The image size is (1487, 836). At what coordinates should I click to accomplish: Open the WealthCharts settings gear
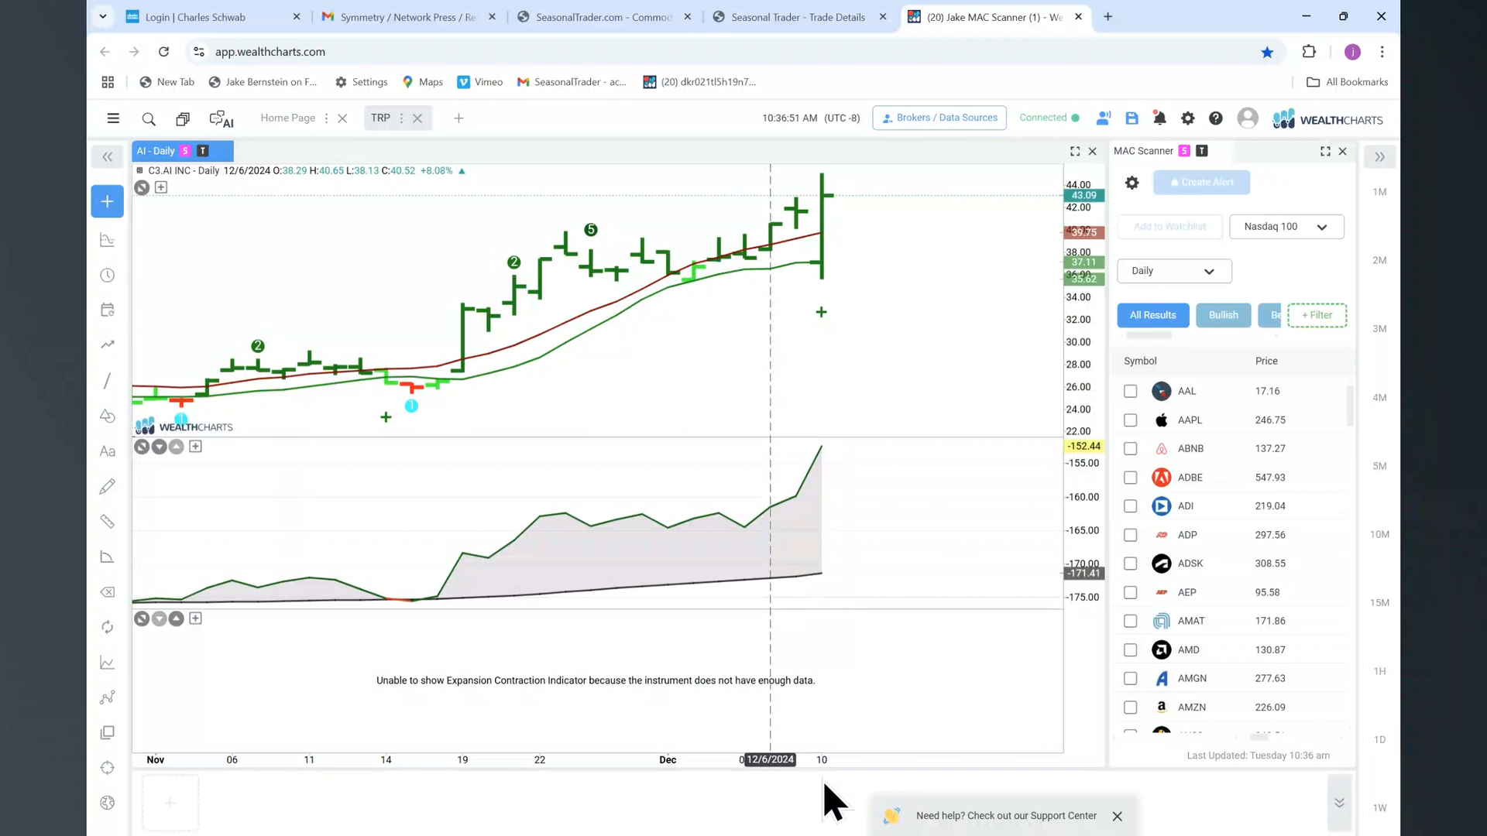[1187, 118]
